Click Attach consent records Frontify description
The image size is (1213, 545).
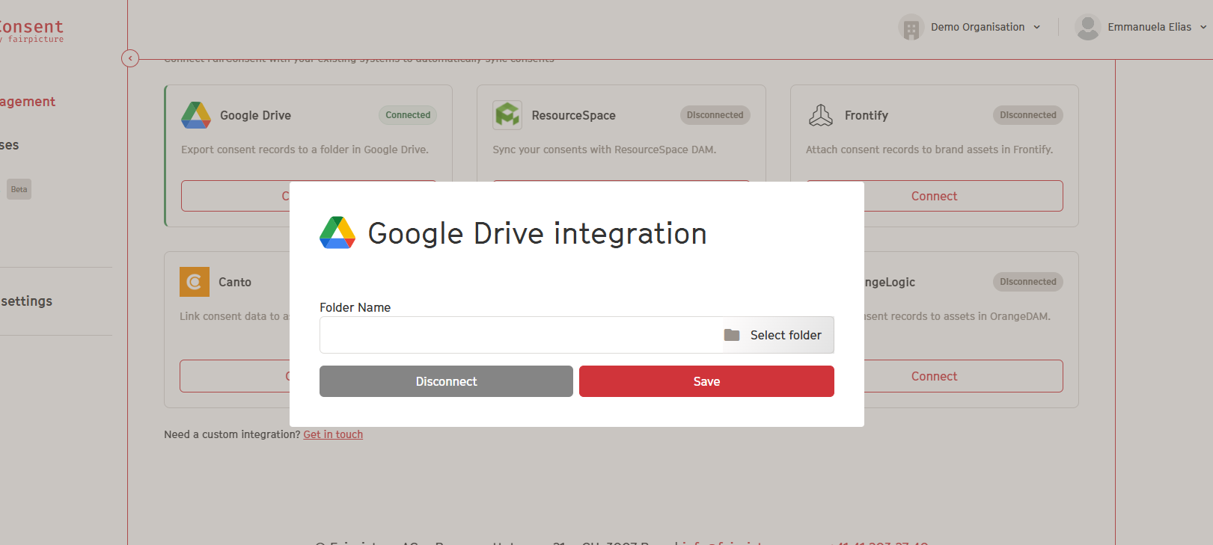(929, 150)
